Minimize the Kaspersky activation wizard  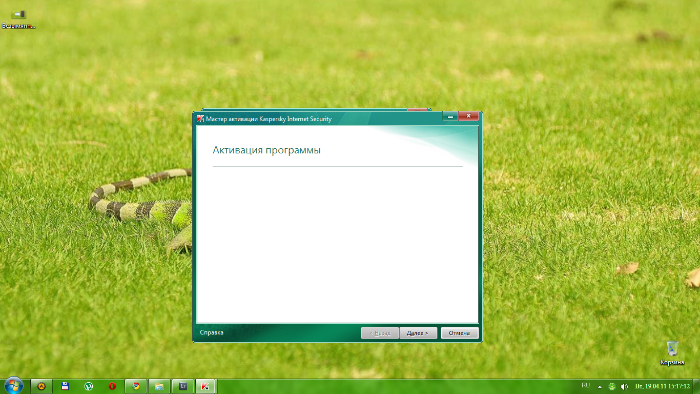click(x=450, y=116)
